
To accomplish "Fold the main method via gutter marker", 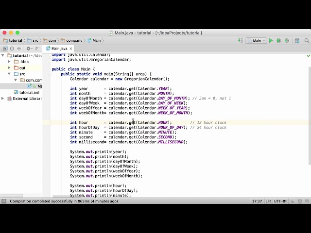I will pyautogui.click(x=50, y=74).
